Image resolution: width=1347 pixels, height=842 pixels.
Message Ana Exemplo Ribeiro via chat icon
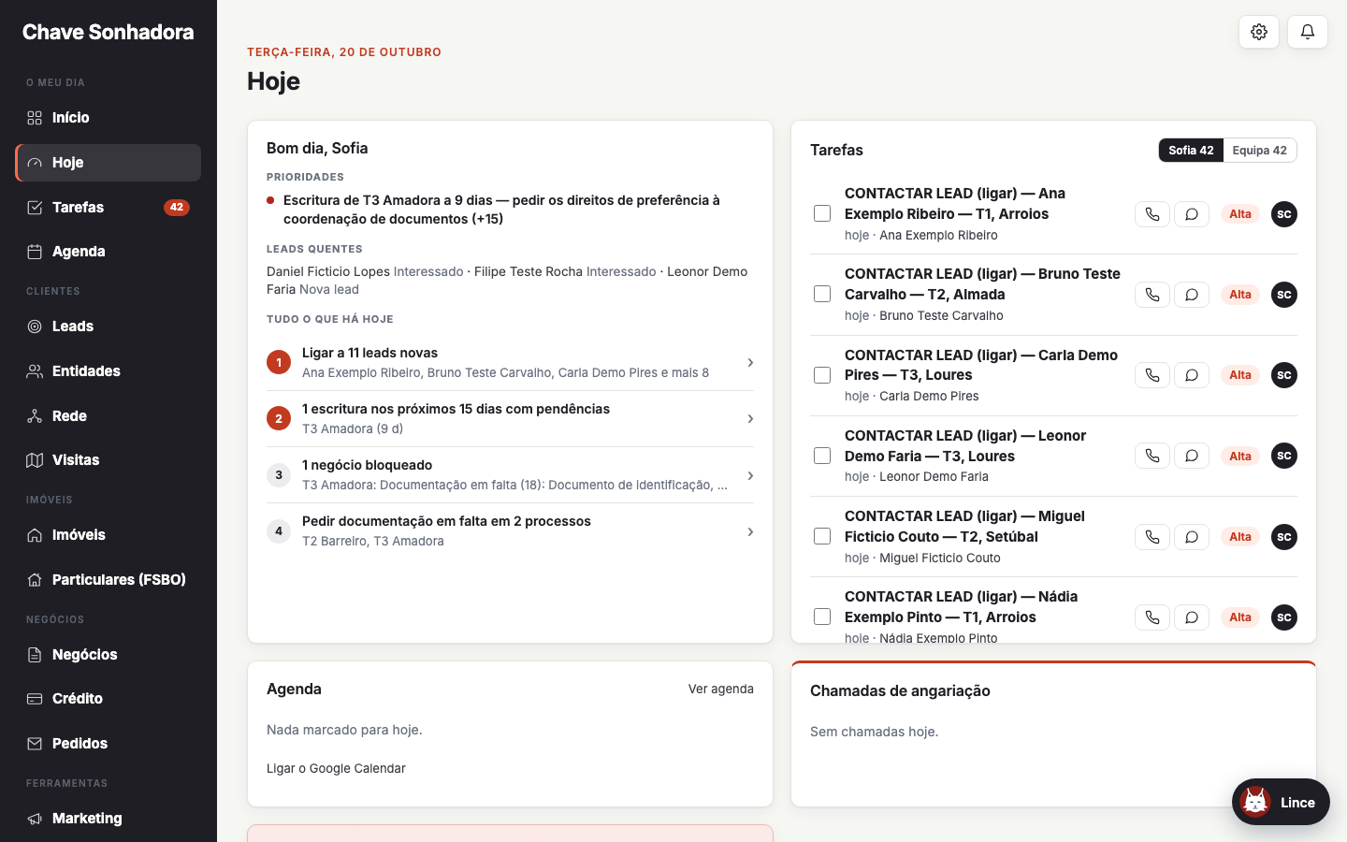[1192, 214]
